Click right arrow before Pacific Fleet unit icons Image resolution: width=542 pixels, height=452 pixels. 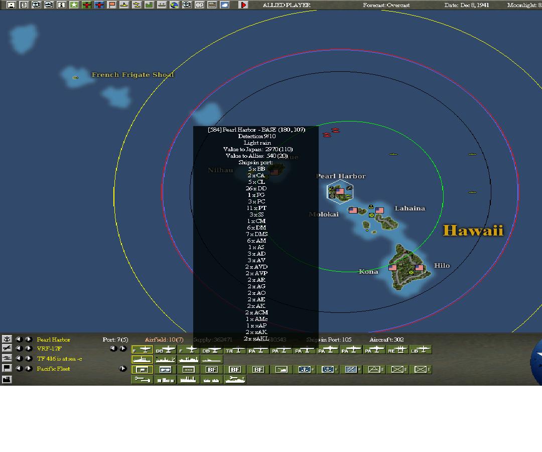[123, 369]
